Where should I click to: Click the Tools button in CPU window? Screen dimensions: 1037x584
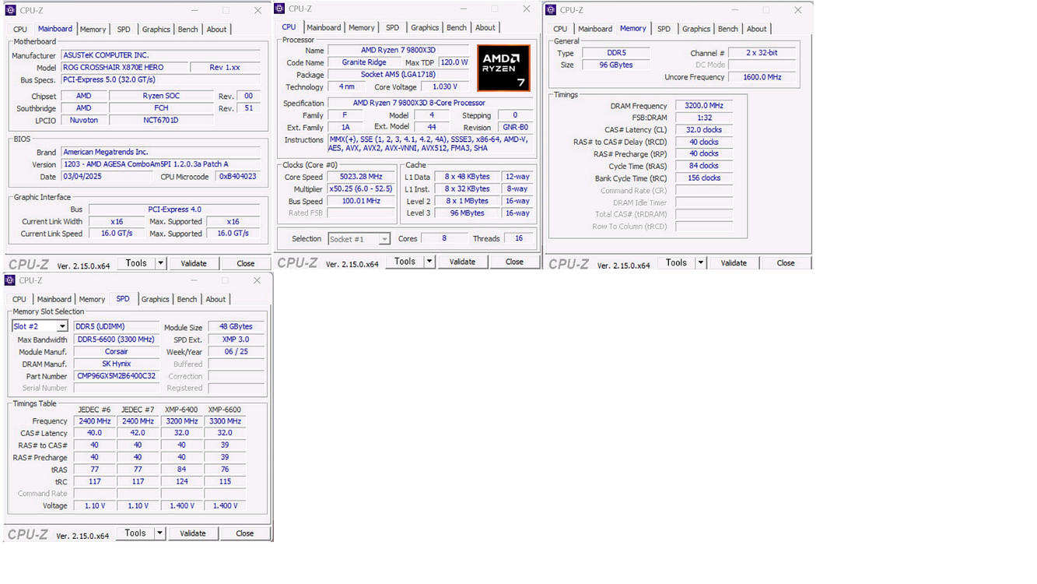pos(405,262)
